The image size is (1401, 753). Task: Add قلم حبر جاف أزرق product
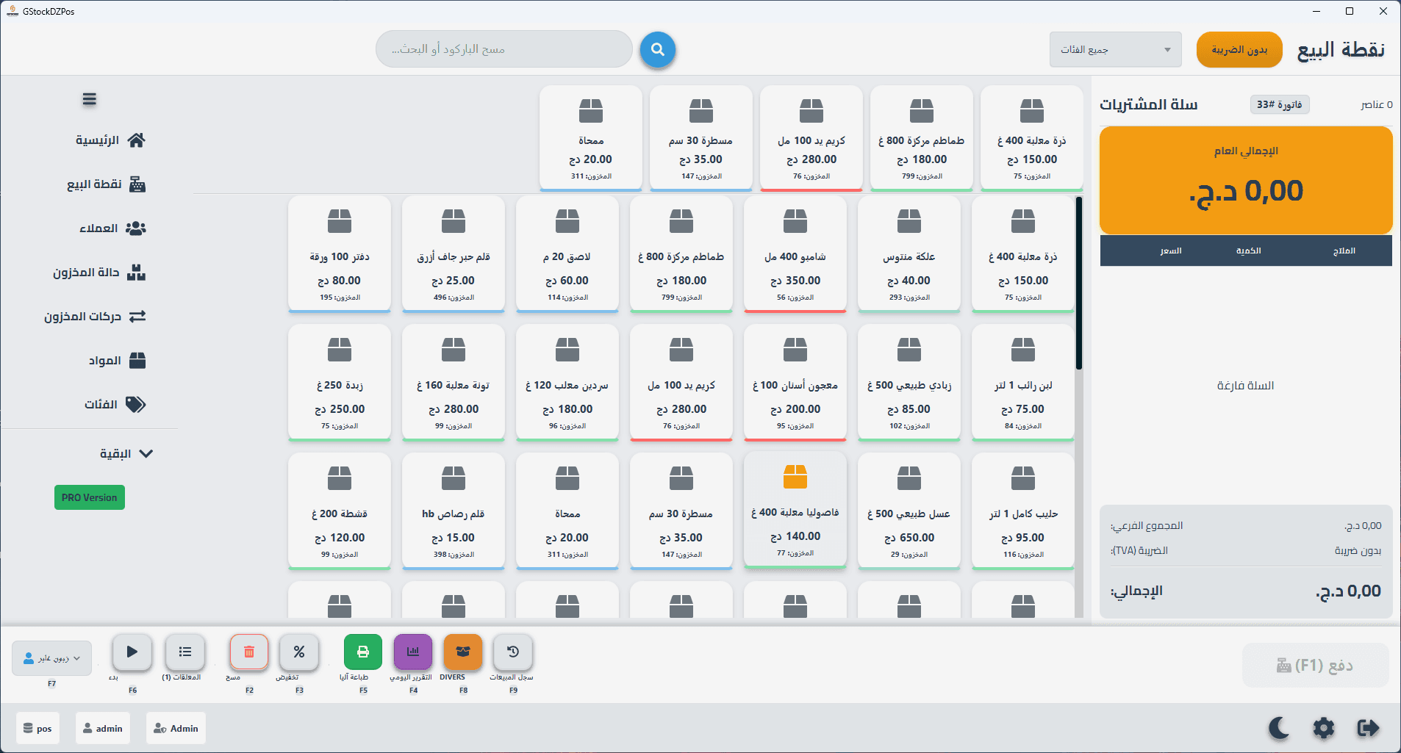point(454,254)
